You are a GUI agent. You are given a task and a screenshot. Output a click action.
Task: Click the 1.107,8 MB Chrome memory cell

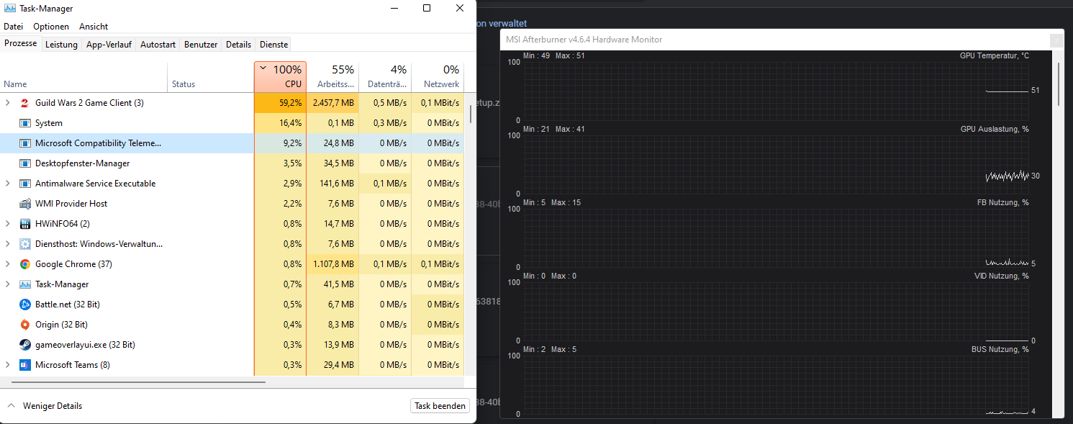tap(332, 264)
